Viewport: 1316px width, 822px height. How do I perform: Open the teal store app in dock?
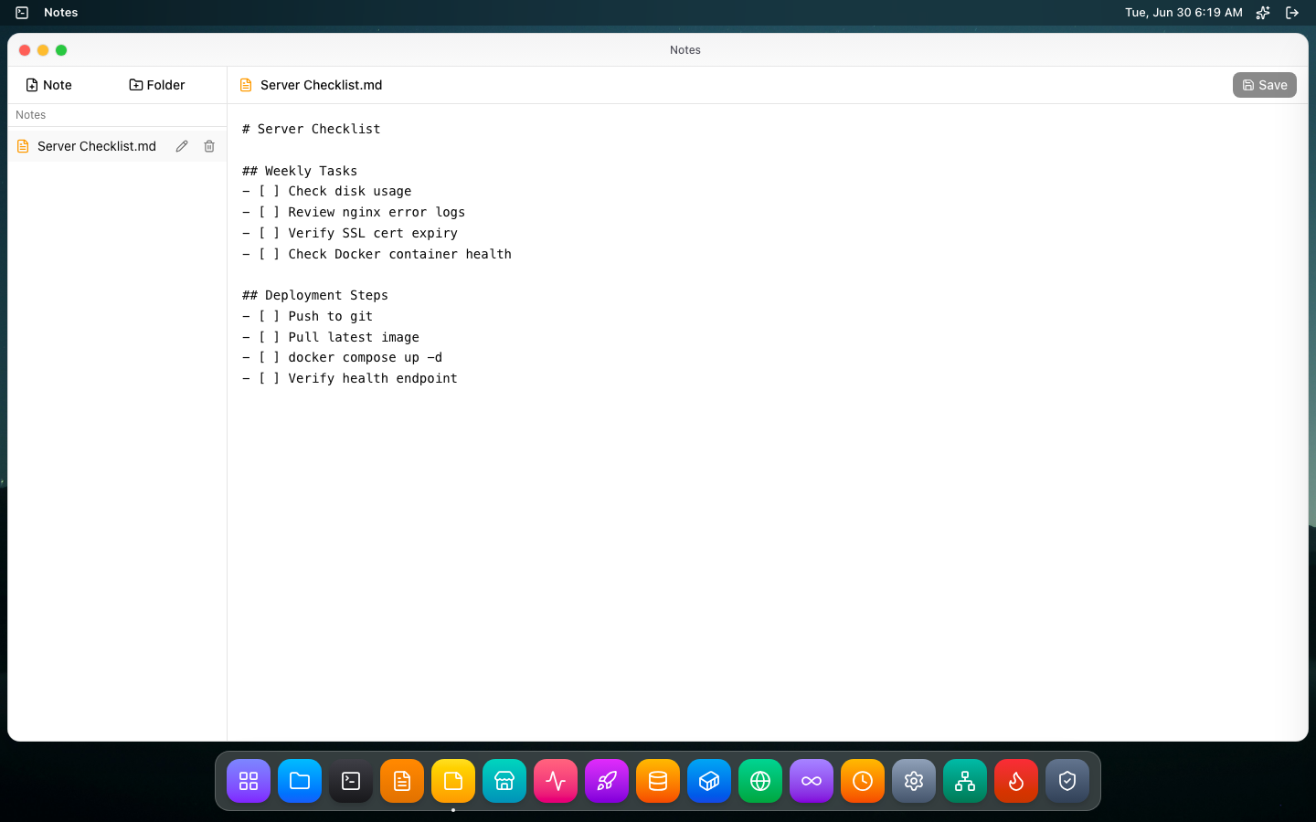pos(504,781)
